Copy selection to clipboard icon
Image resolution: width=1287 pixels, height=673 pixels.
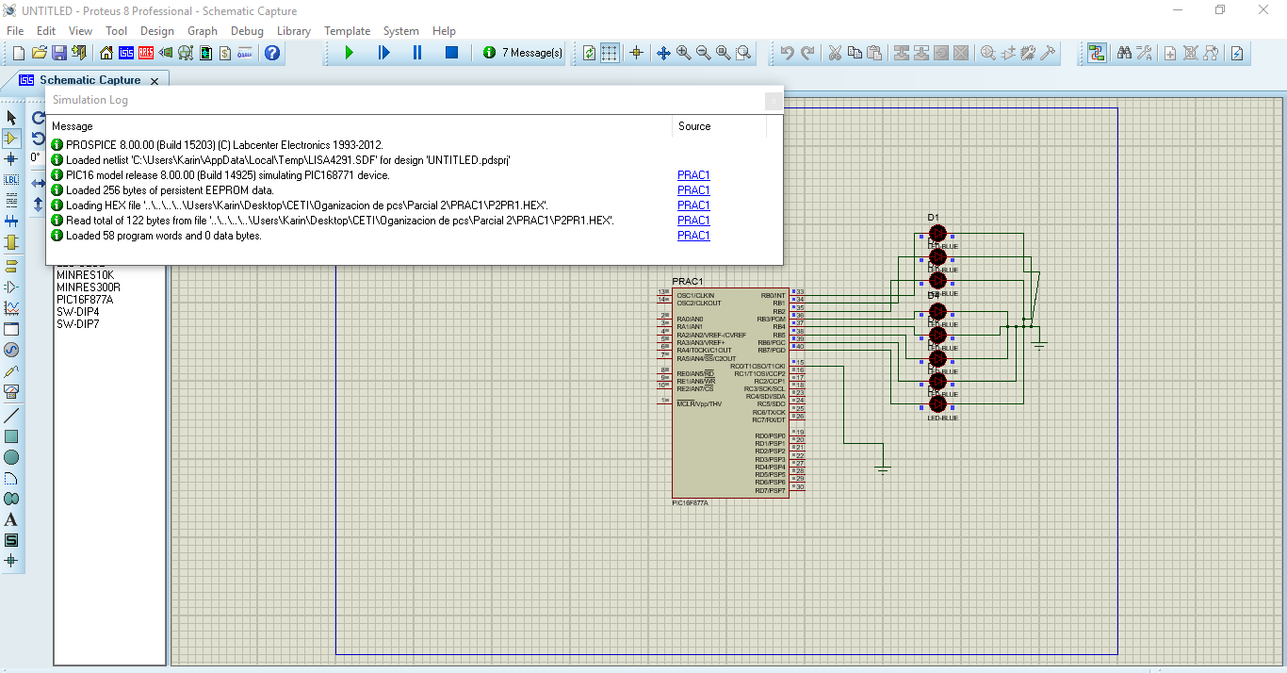[855, 53]
